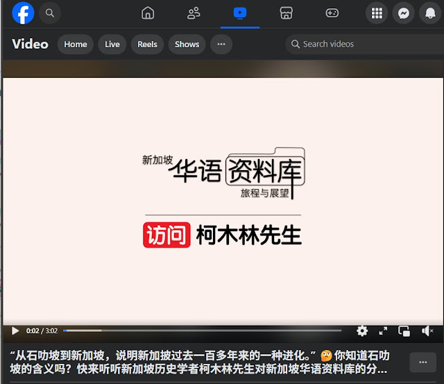Open the Marketplace storefront icon
Viewport: 444px width, 384px height.
286,13
